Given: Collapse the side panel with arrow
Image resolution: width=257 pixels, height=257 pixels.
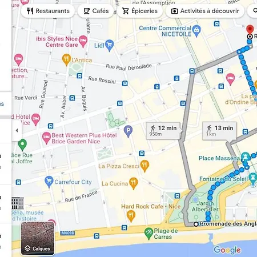Looking at the screenshot, I should [x=17, y=130].
